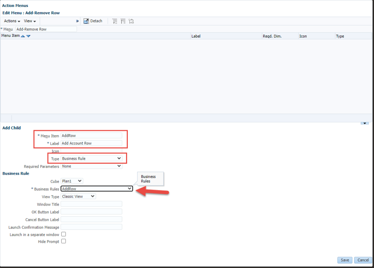Sort Menu Item column ascending

tap(23, 36)
